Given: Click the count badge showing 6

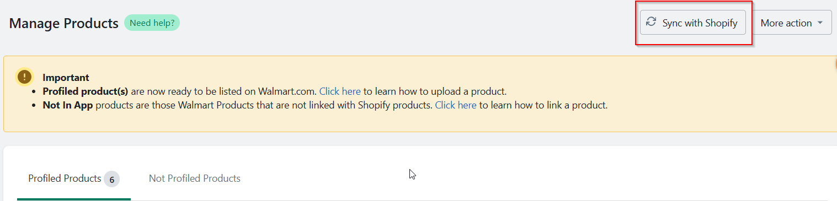Looking at the screenshot, I should tap(111, 179).
